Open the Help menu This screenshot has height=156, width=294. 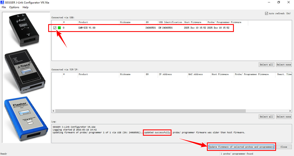click(26, 7)
